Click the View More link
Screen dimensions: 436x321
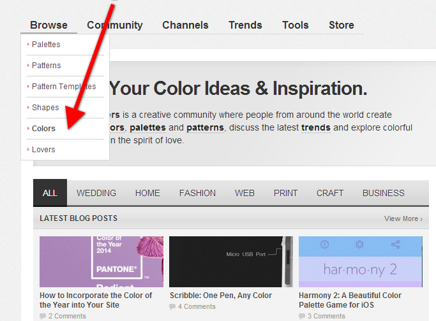(x=403, y=218)
